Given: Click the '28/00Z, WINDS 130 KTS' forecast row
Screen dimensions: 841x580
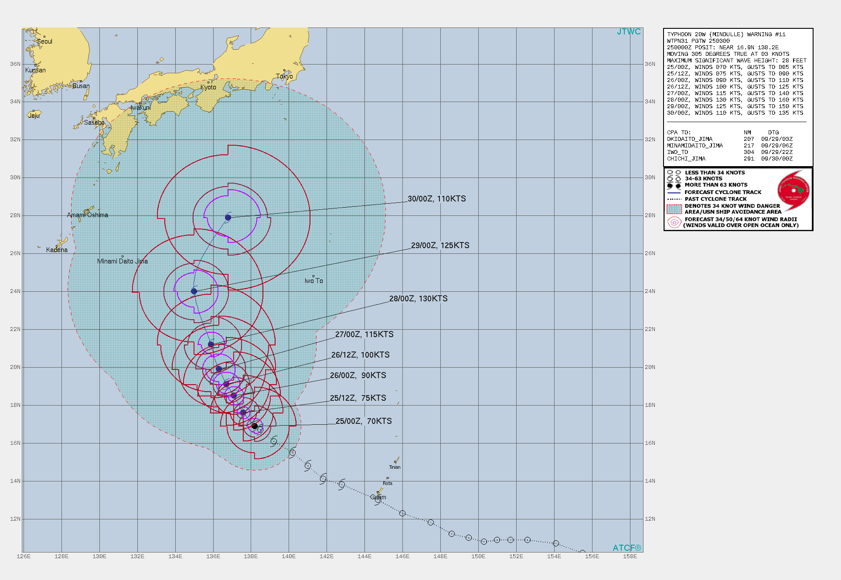Looking at the screenshot, I should pos(735,100).
